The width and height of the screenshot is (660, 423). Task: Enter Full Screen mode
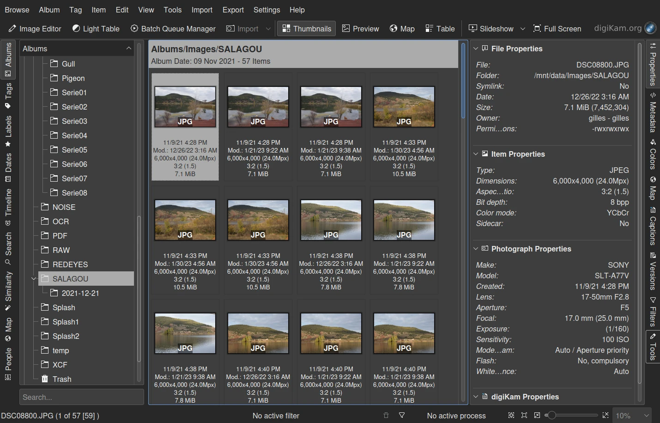557,29
